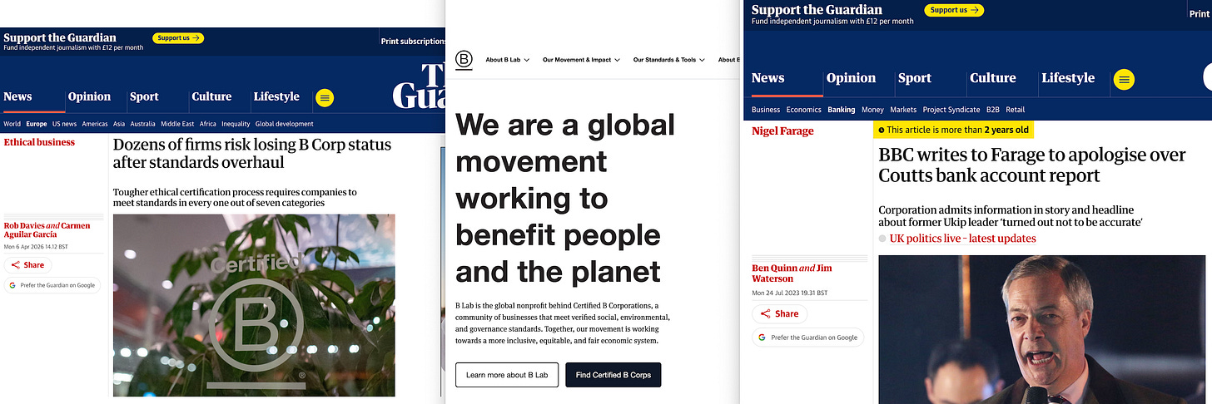Open Jim Waterson author link
The height and width of the screenshot is (404, 1212).
tap(791, 273)
